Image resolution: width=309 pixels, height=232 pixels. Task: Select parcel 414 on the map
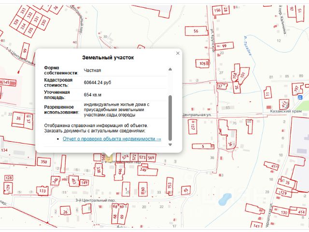coord(298,211)
